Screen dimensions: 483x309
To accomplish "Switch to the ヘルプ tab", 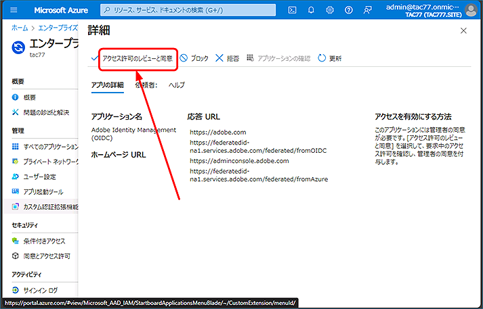I will coord(177,85).
